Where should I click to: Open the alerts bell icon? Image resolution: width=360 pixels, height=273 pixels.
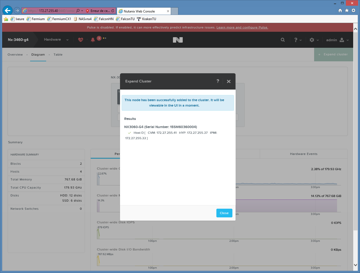point(93,40)
